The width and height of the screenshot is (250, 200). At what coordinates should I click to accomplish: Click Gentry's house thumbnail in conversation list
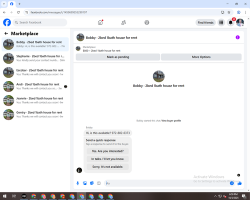[8, 114]
